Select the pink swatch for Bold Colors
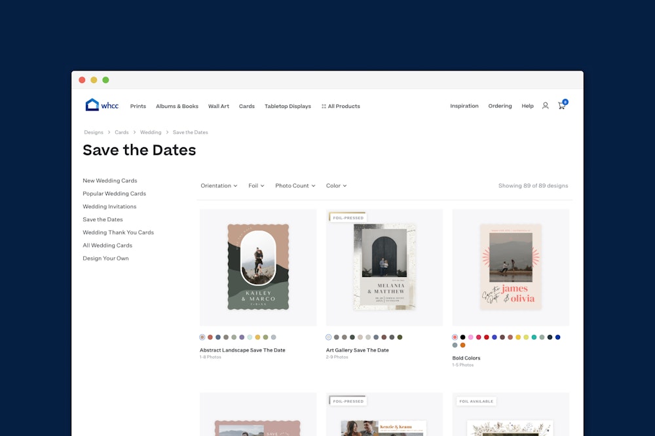Image resolution: width=655 pixels, height=436 pixels. [471, 337]
